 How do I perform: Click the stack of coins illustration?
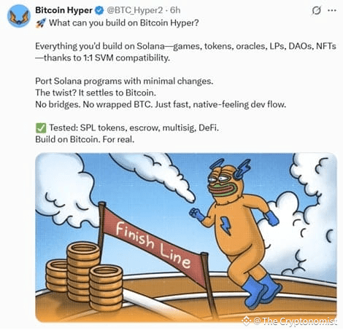point(84,275)
